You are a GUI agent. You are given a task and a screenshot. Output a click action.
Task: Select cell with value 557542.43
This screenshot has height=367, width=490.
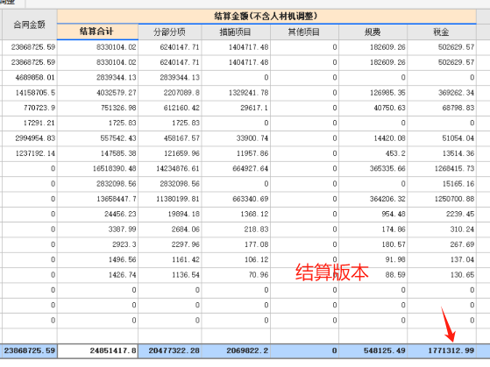pyautogui.click(x=97, y=138)
